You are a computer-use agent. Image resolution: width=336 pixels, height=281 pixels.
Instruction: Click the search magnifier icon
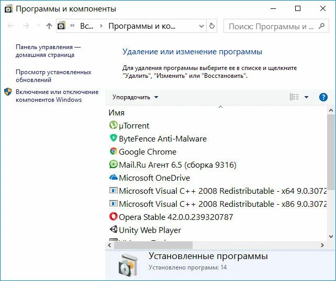pos(321,26)
